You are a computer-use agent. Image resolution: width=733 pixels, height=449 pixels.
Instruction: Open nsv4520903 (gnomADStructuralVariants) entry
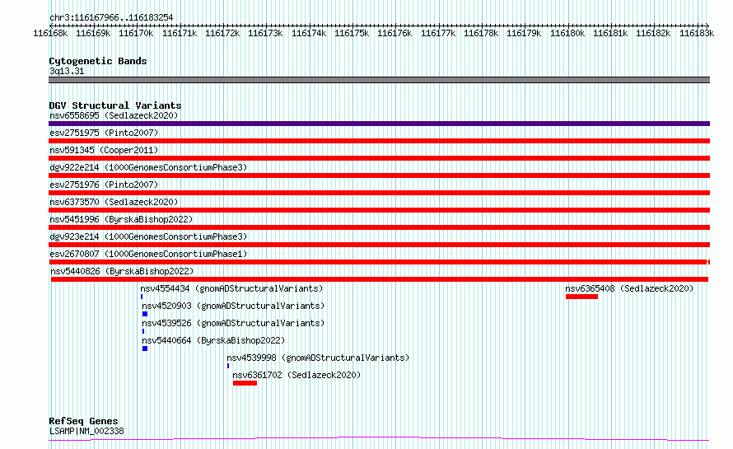point(233,306)
